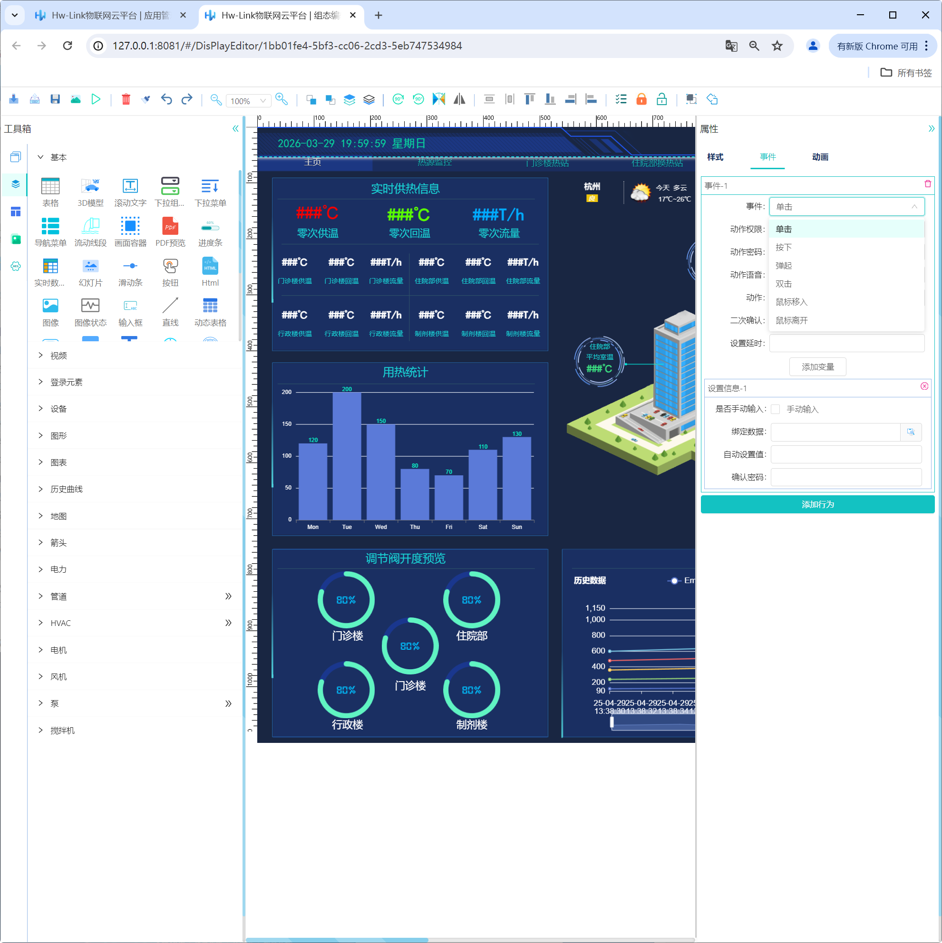Click the save (floppy disk) toolbar icon
The height and width of the screenshot is (943, 942).
click(55, 99)
